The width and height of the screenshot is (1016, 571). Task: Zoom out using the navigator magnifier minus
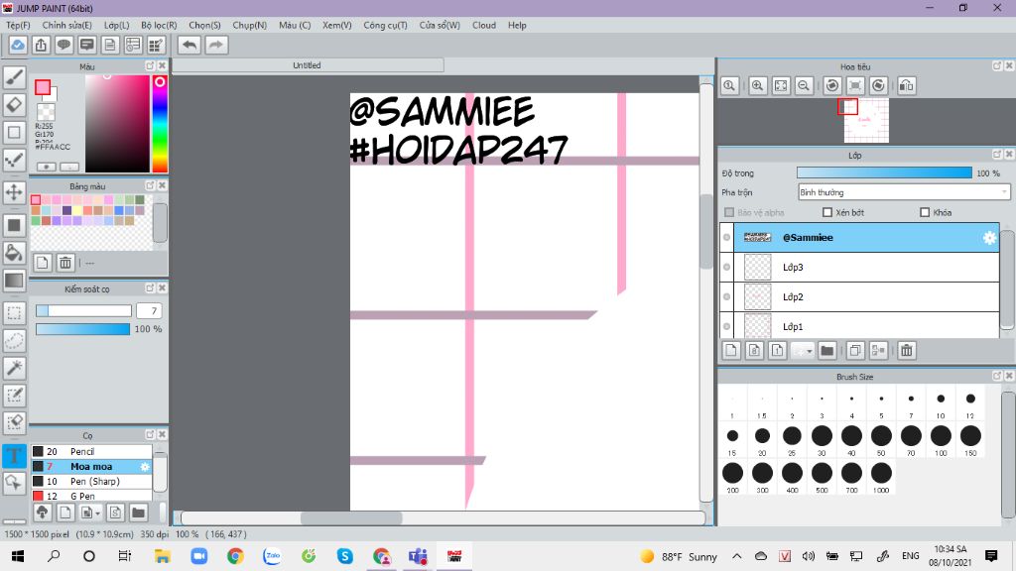click(x=804, y=85)
